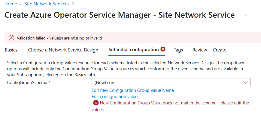261x117 pixels.
Task: Go back to Site Network Services breadcrumb
Action: tap(47, 4)
